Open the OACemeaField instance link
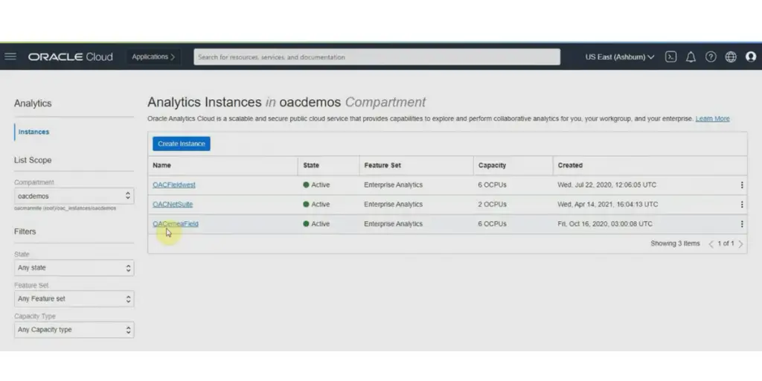This screenshot has height=381, width=762. coord(176,224)
